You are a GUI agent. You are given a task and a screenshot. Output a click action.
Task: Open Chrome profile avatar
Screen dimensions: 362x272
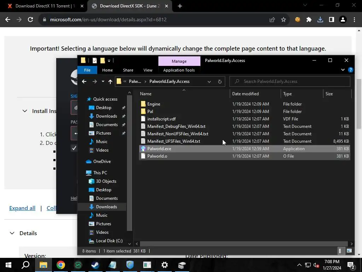pyautogui.click(x=343, y=20)
